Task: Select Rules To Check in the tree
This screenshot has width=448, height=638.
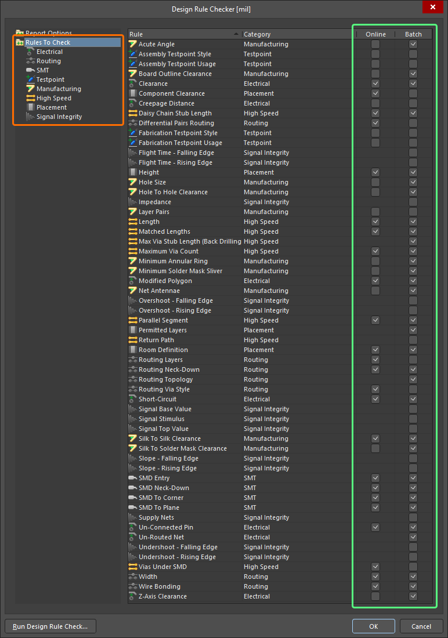Action: click(48, 42)
